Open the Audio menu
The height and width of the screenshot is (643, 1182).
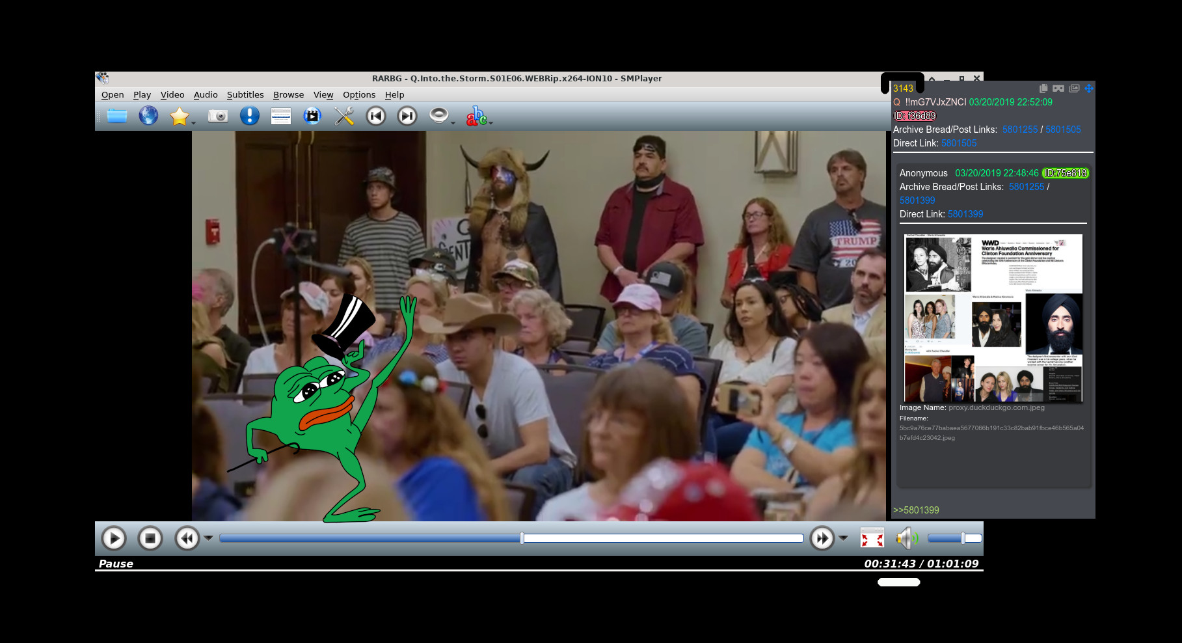[x=206, y=95]
